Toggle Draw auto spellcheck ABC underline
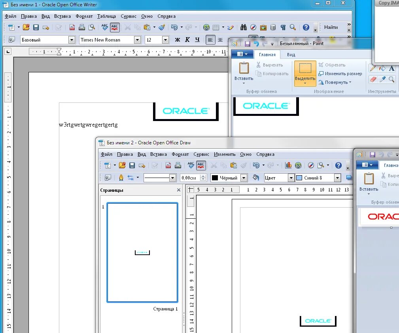The height and width of the screenshot is (333, 399). 201,165
